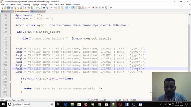This screenshot has height=107, width=191.
Task: Click 'PHP Hypertext Preprocessor file' status text
Action: [12, 100]
